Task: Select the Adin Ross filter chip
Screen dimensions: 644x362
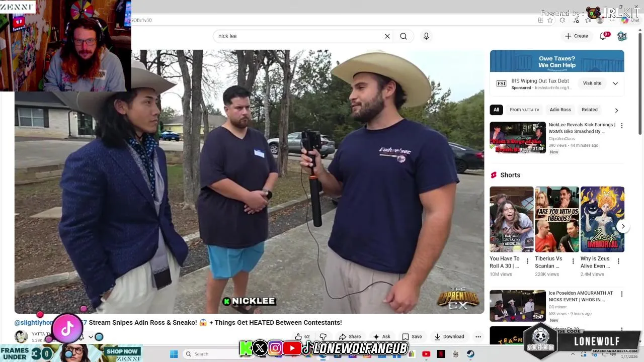Action: point(560,110)
